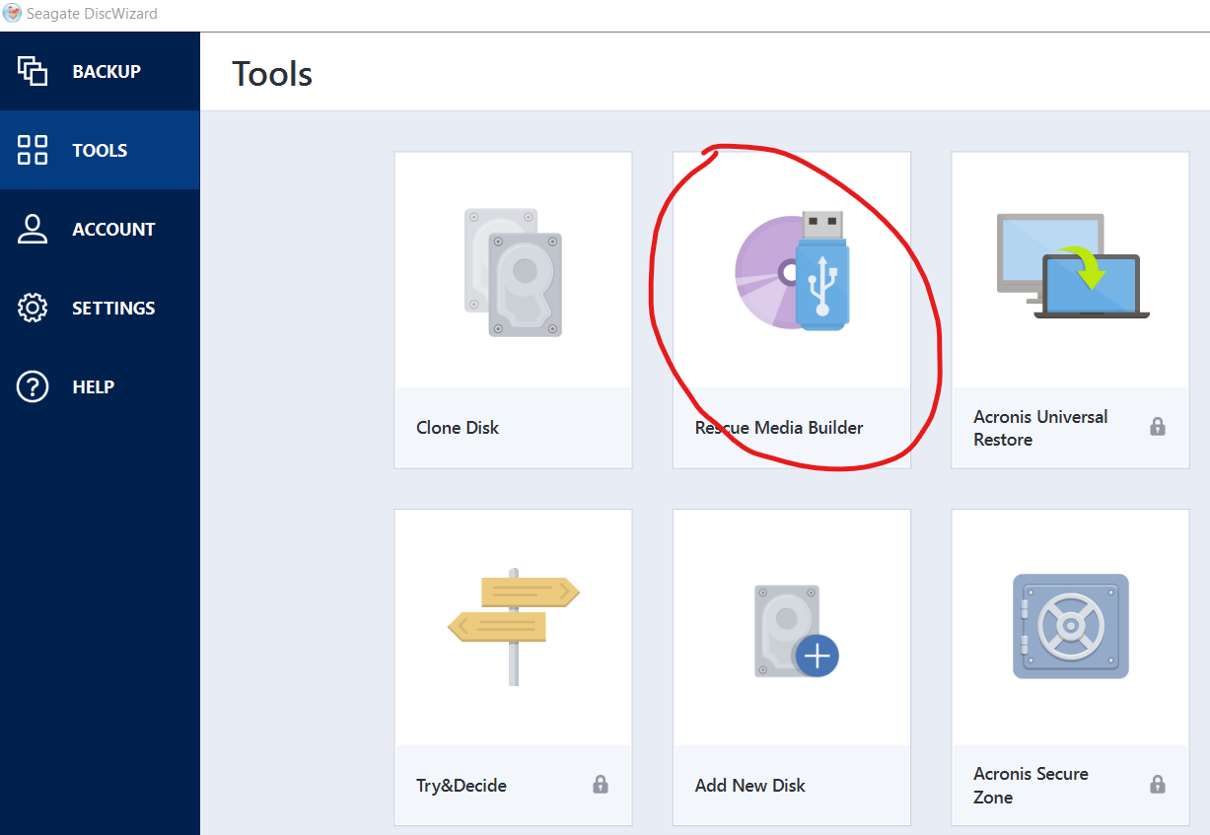Select the Clone Disk hard drives icon
1210x835 pixels.
[x=513, y=272]
